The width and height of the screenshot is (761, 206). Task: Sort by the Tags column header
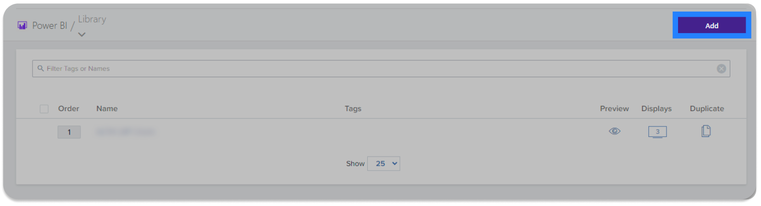(353, 109)
